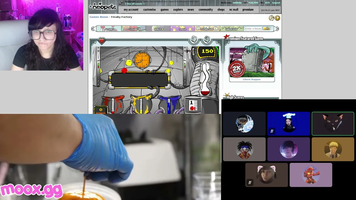Expand the Worlds games dropdown

pos(158,29)
